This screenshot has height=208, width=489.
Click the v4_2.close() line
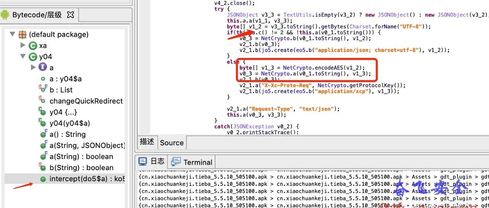click(235, 3)
